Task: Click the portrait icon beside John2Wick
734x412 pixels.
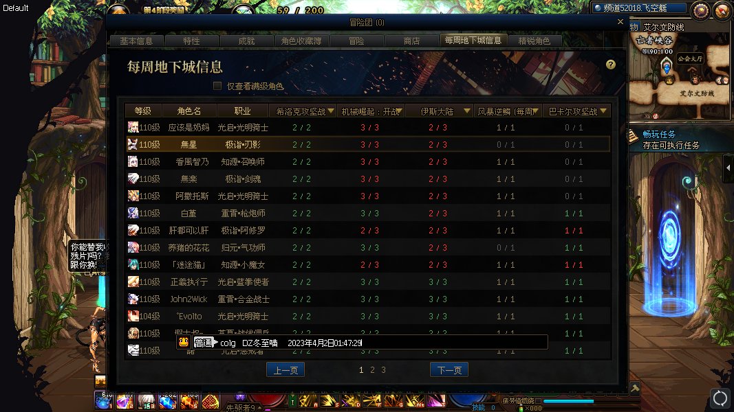Action: coord(133,299)
